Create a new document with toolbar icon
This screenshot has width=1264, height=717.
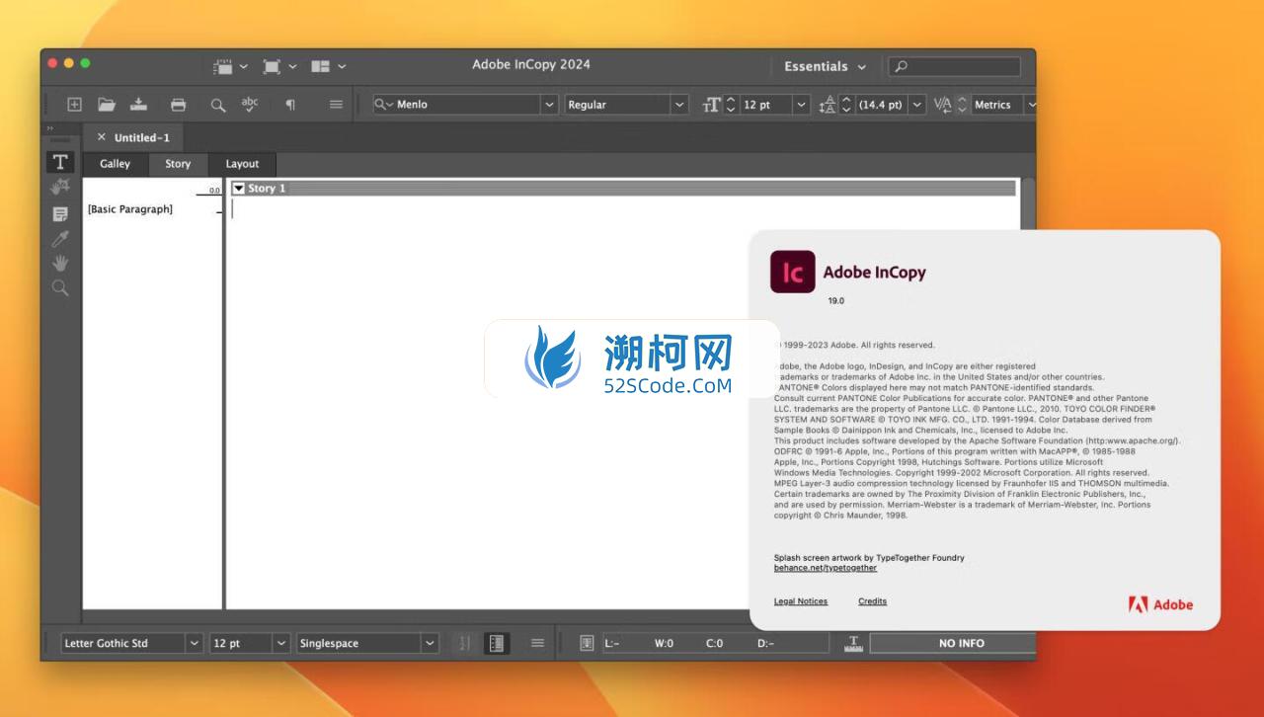(x=74, y=105)
